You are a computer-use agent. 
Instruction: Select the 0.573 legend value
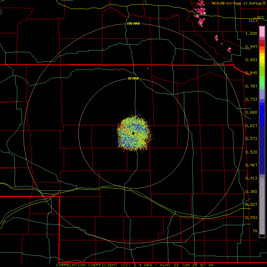click(251, 139)
